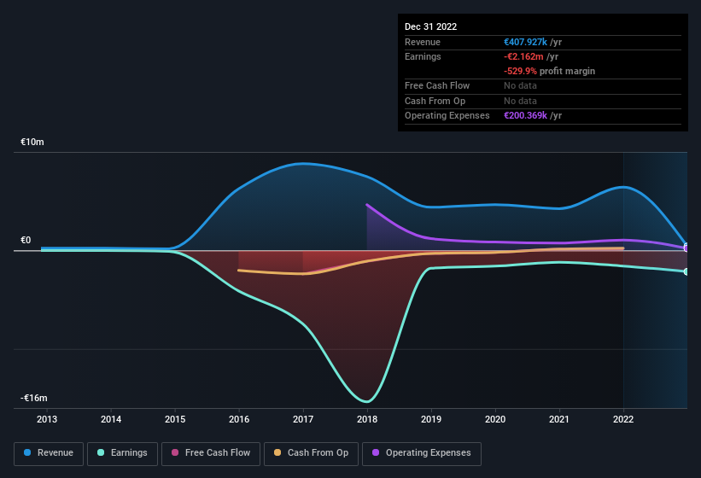Toggle the Earnings legend button
The width and height of the screenshot is (701, 478).
tap(122, 453)
